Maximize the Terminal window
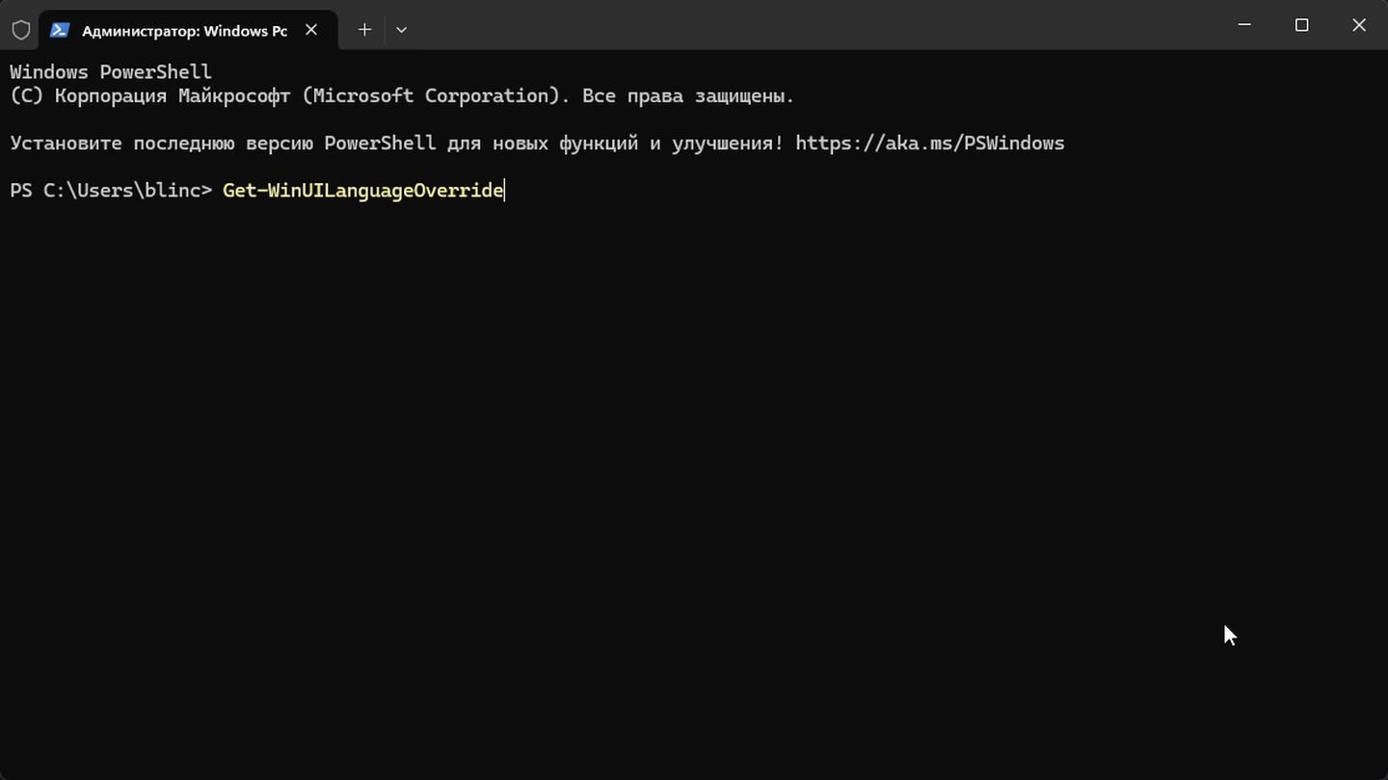1388x780 pixels. pos(1301,25)
